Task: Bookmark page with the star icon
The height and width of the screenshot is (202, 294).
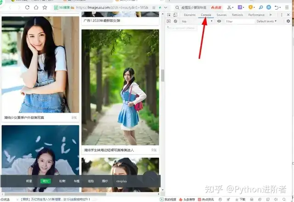Action: click(45, 7)
